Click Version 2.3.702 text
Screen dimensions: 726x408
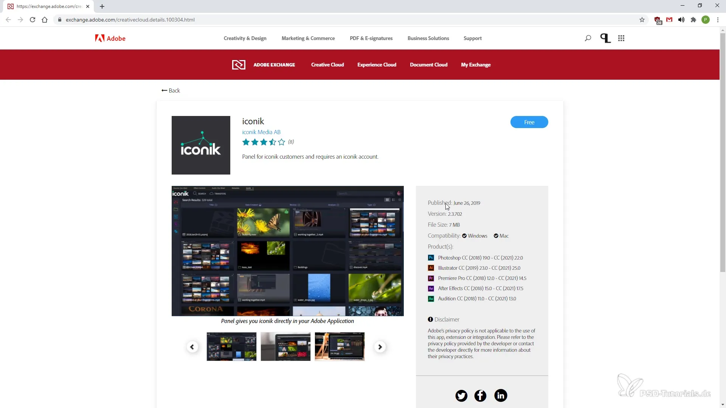(x=445, y=214)
